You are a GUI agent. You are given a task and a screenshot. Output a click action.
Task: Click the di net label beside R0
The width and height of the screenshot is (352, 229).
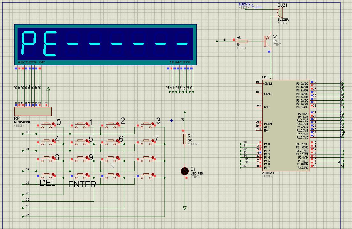(x=224, y=40)
